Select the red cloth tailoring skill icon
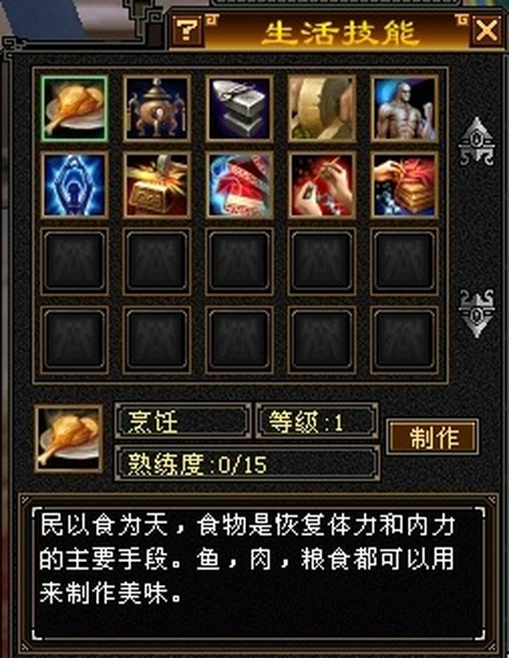Viewport: 509px width, 658px height. click(239, 185)
